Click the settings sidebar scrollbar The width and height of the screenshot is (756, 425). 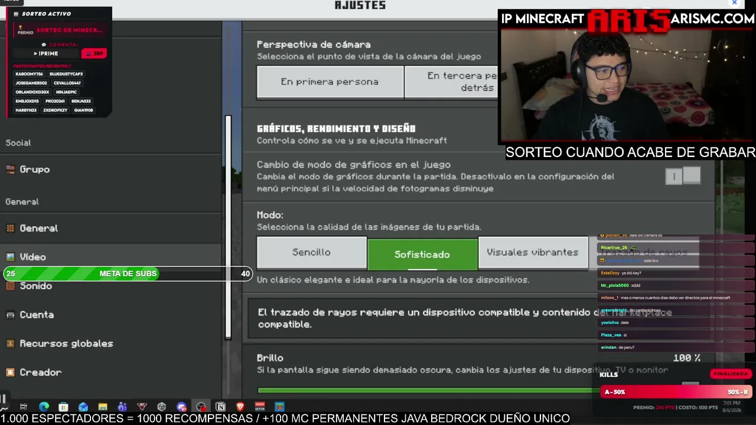[x=228, y=227]
